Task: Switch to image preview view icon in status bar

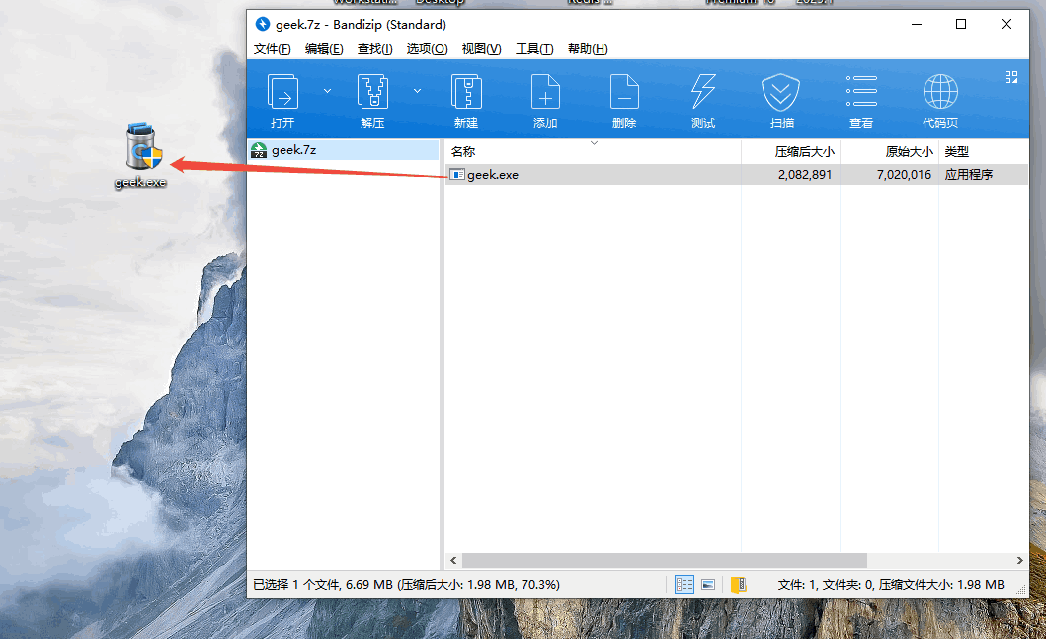Action: pos(708,585)
